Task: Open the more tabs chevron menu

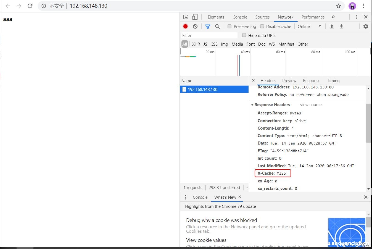Action: 333,17
